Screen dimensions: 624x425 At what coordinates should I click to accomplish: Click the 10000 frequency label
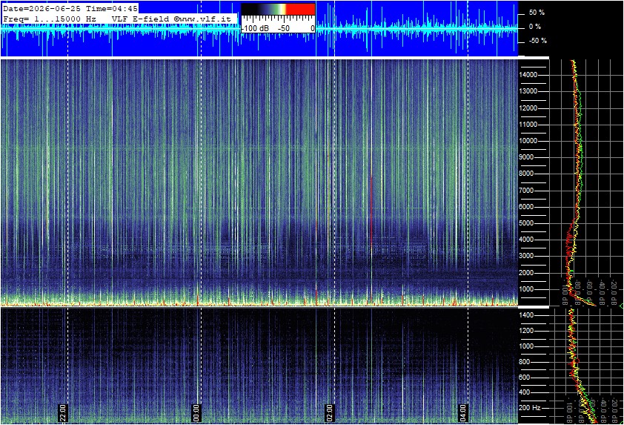click(528, 141)
